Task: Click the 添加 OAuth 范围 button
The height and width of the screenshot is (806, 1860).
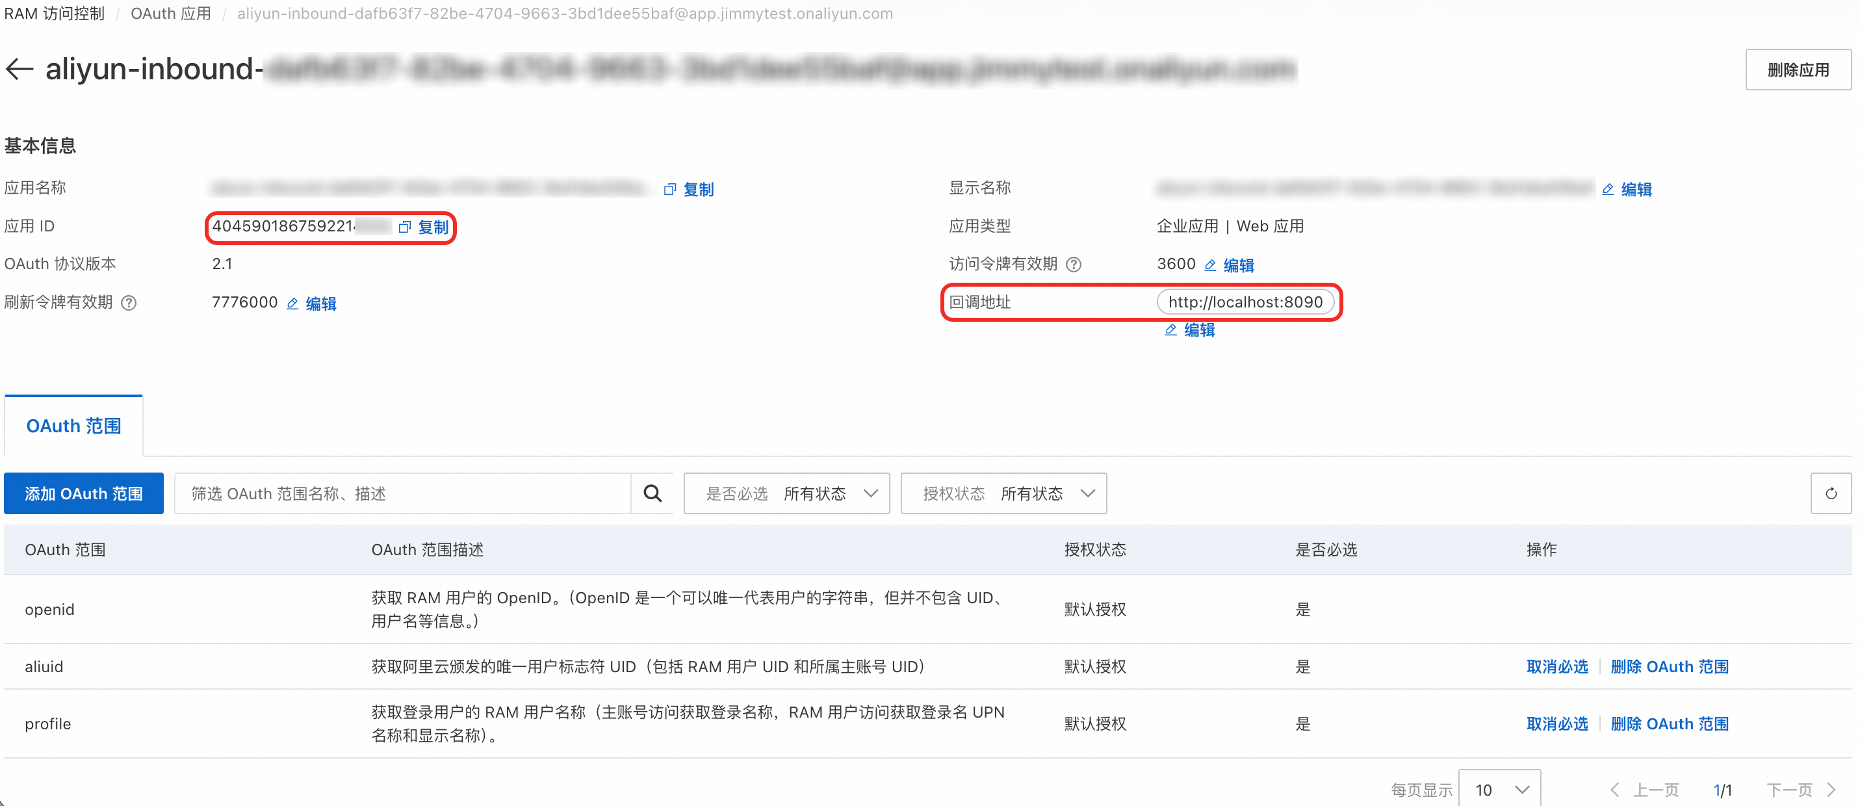Action: pos(84,493)
